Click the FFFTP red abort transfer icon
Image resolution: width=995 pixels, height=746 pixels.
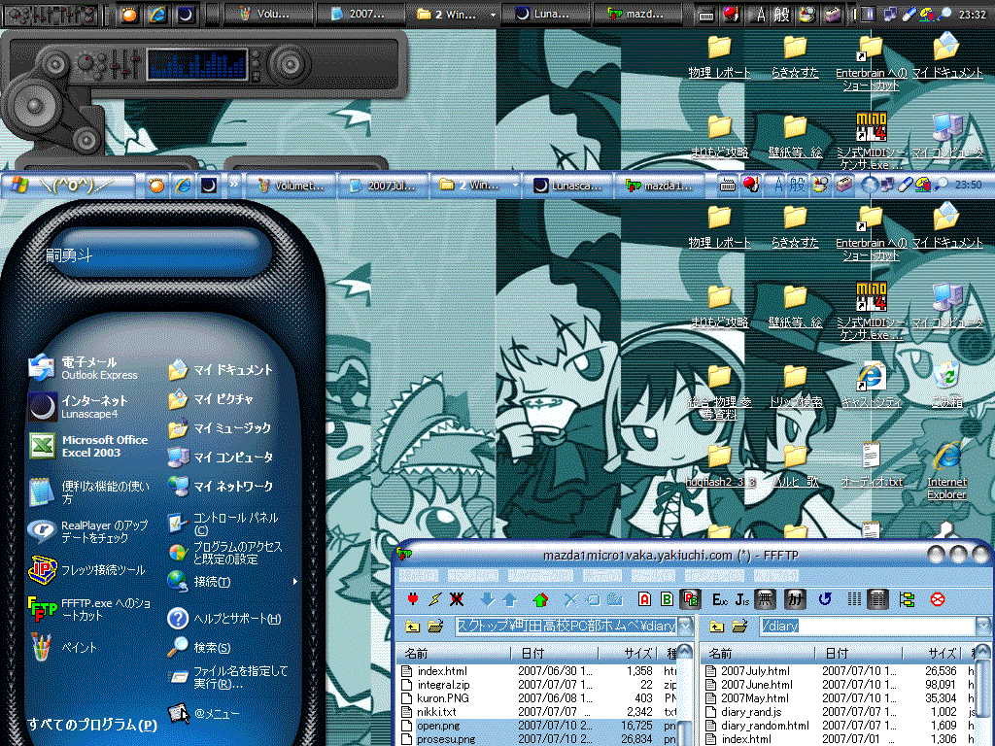[938, 599]
